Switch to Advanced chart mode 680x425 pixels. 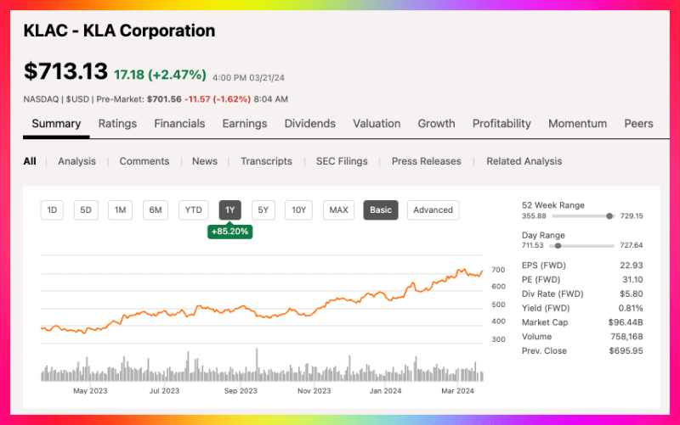pyautogui.click(x=433, y=210)
